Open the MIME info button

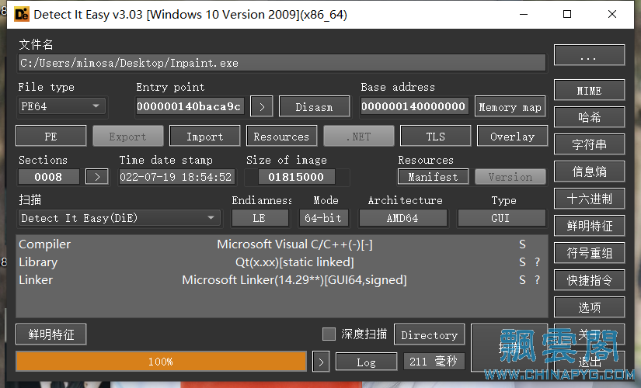click(x=589, y=90)
